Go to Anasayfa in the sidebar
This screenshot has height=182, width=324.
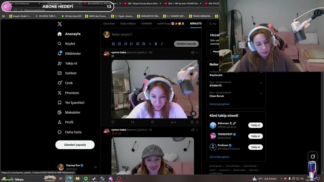69,34
